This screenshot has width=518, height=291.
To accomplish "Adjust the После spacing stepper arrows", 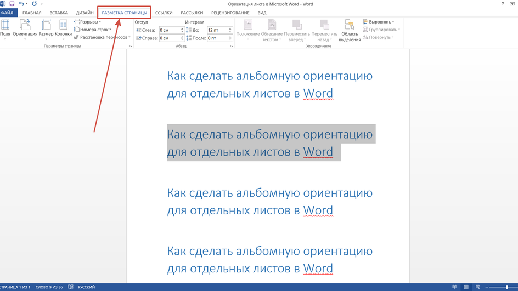I will (230, 38).
